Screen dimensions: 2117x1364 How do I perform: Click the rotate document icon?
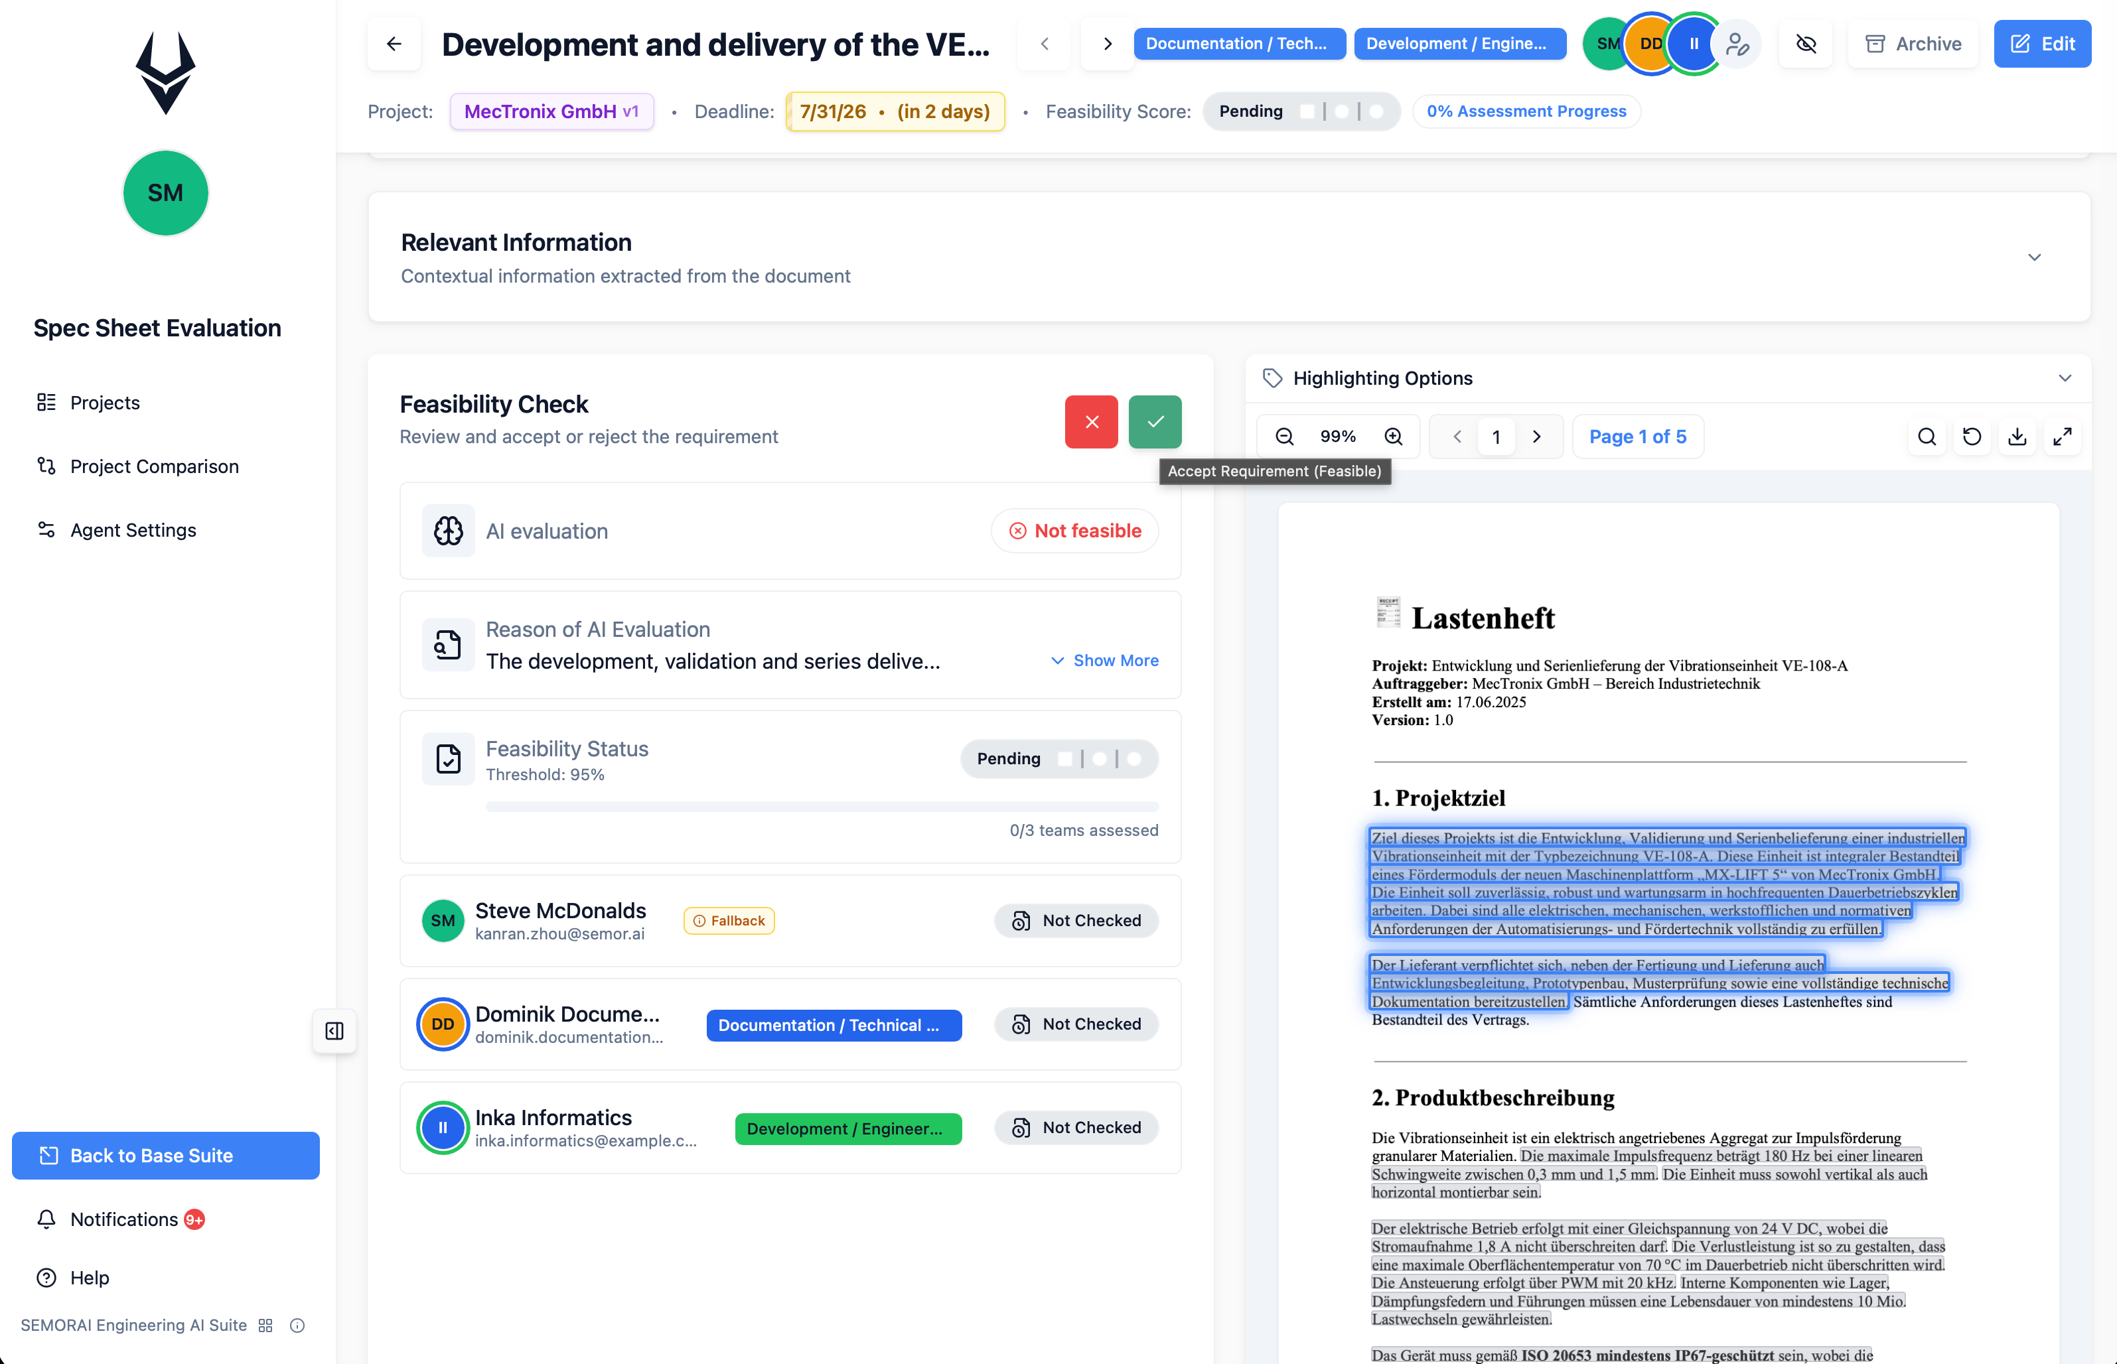(x=1972, y=437)
